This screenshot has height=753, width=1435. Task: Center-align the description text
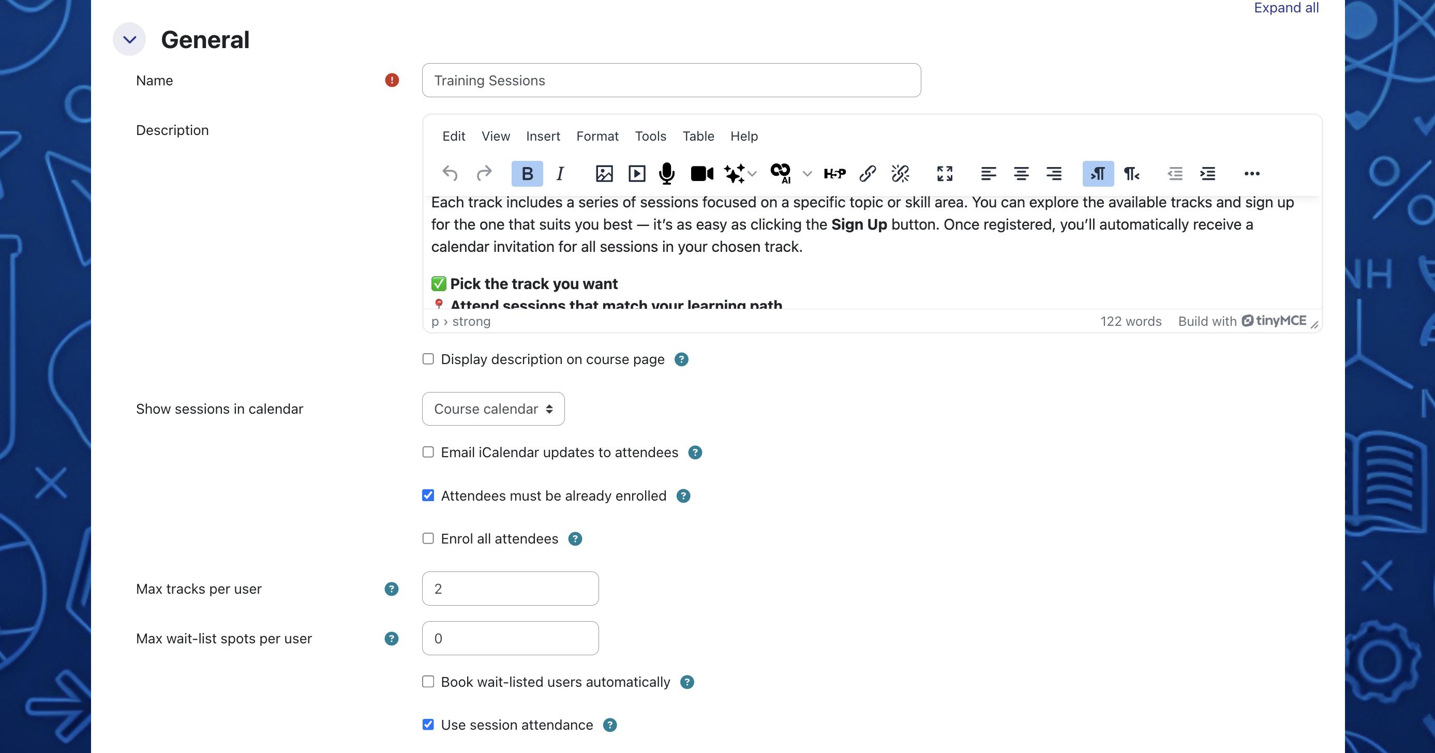tap(1021, 174)
